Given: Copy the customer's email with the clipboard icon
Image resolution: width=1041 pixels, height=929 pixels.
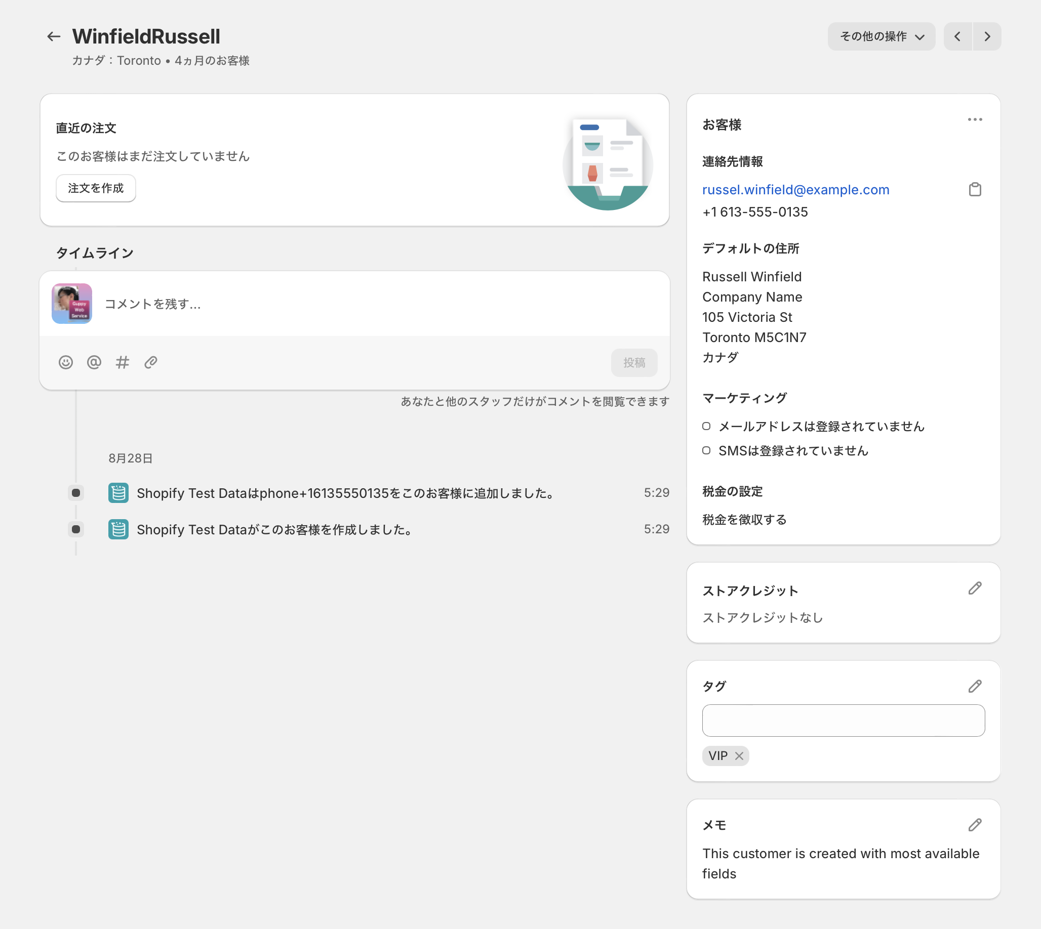Looking at the screenshot, I should point(975,189).
